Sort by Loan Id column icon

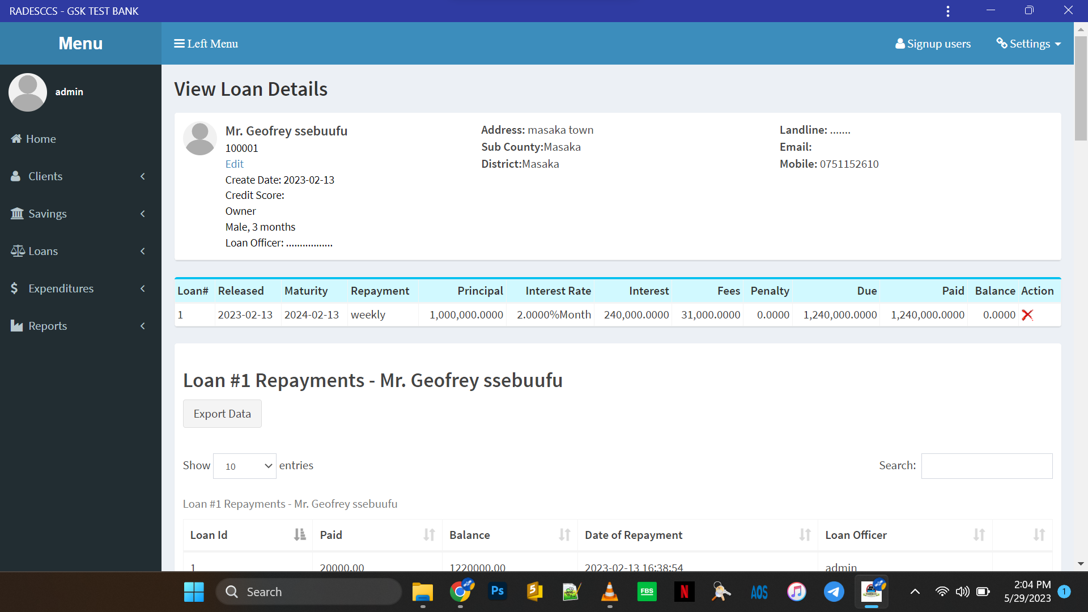point(299,535)
